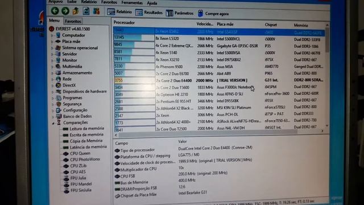Select EVEREST v4.60.1500 root node
Viewport: 364px width, 205px height.
[x=72, y=29]
